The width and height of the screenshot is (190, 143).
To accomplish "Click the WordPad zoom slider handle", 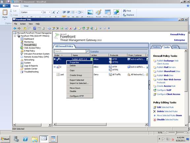I will click(176, 133).
